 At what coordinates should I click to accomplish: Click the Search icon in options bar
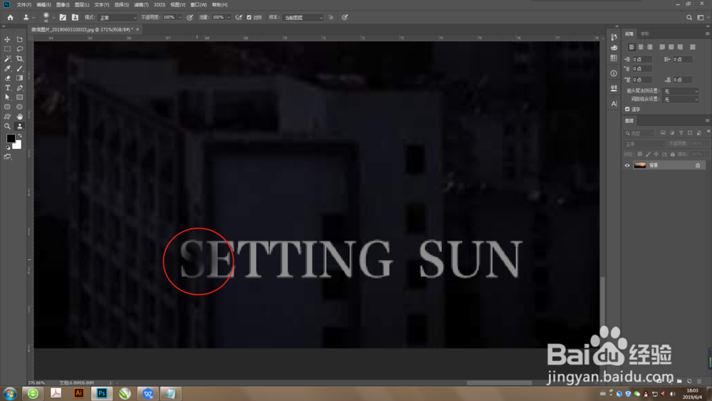(689, 17)
